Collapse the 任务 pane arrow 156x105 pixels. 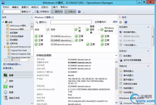(120, 17)
